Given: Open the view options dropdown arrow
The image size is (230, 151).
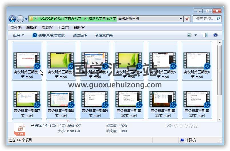Looking at the screenshot, I should coord(195,35).
